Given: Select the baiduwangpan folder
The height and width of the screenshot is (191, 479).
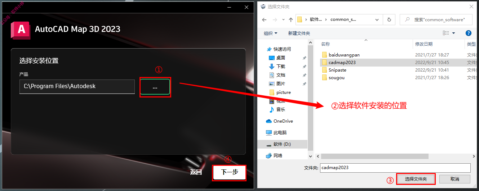Looking at the screenshot, I should coord(344,55).
